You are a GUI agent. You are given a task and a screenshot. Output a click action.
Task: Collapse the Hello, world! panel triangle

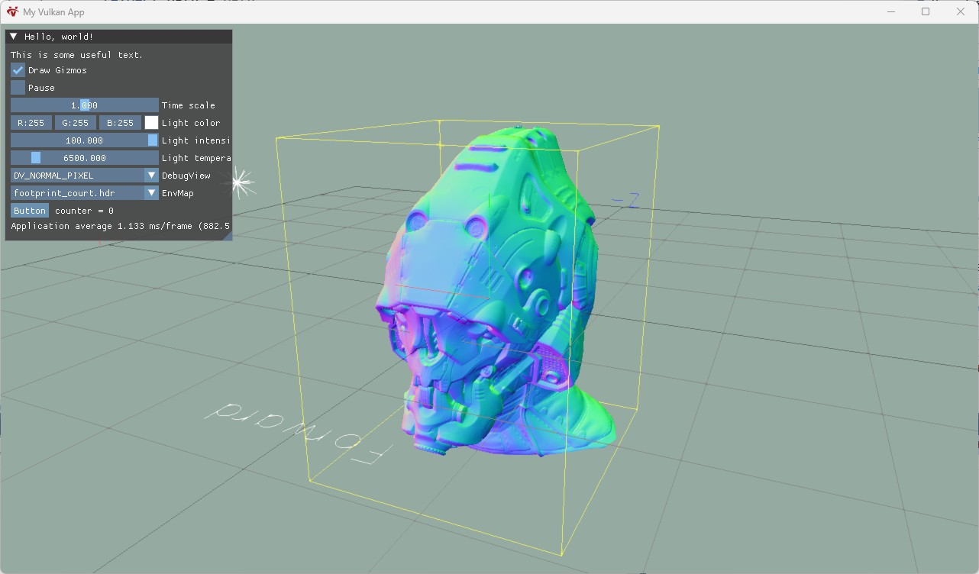(x=14, y=37)
